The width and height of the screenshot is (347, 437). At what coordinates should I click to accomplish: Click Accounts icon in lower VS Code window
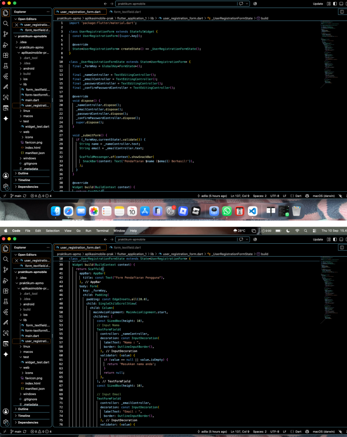pos(6,411)
